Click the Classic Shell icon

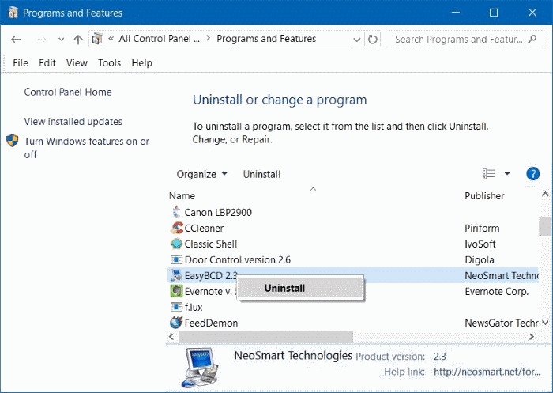pyautogui.click(x=177, y=244)
